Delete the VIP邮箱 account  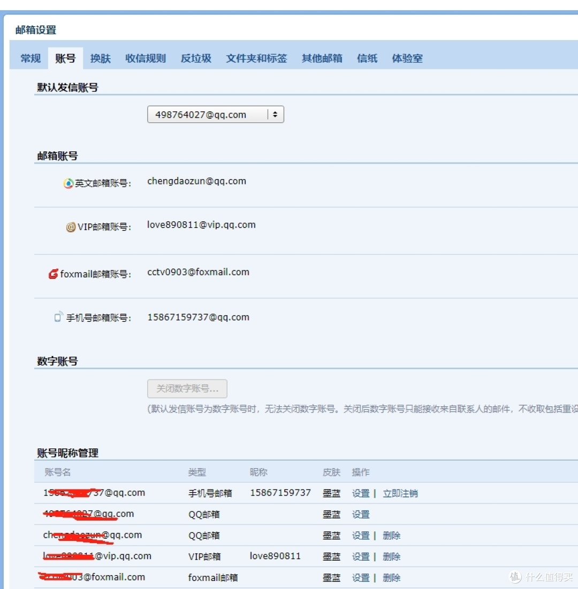click(391, 556)
